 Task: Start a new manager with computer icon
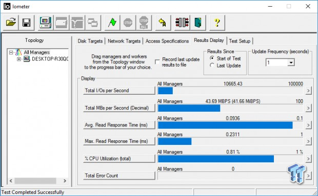pos(46,23)
